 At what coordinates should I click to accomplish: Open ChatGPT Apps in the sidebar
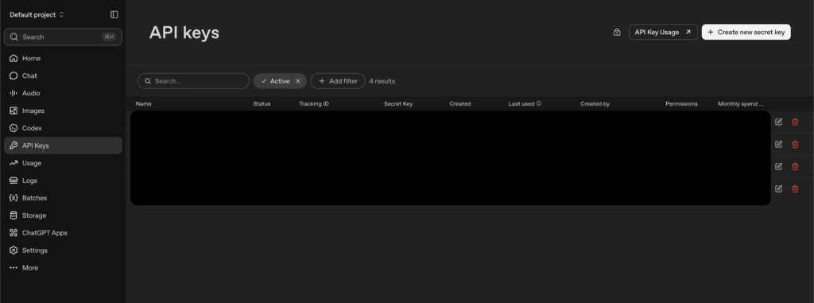coord(63,233)
